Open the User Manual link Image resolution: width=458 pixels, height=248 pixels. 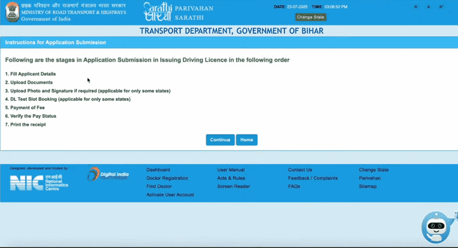[231, 170]
